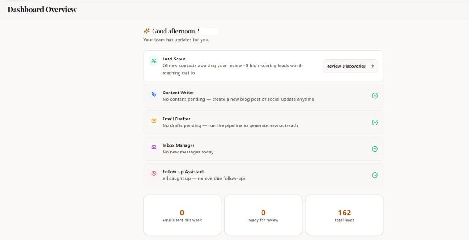
Task: Click the 'No drafts pending' message
Action: click(x=230, y=125)
